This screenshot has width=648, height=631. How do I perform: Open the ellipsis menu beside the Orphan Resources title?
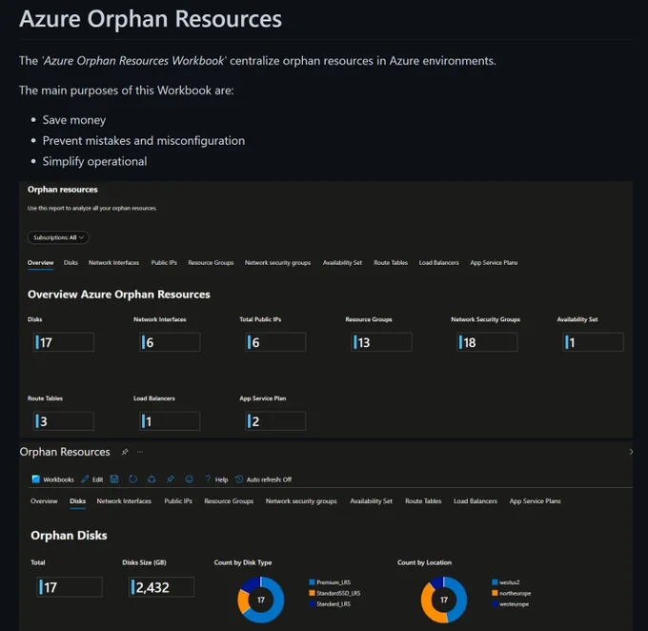click(x=140, y=452)
